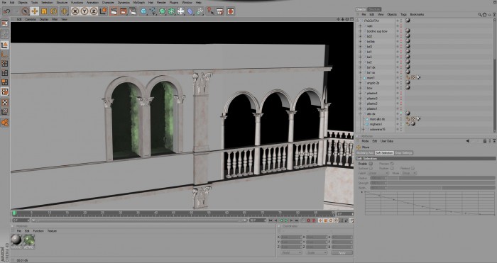This screenshot has width=497, height=263.
Task: Open the Tags menu in Objects manager
Action: 403,15
